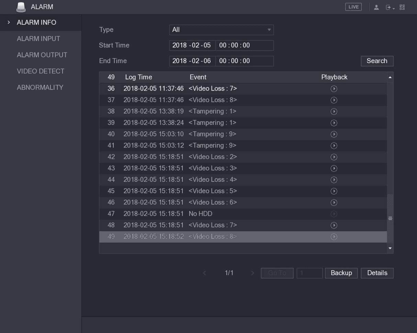Click the user account icon in header
This screenshot has height=333, width=417.
pyautogui.click(x=376, y=7)
